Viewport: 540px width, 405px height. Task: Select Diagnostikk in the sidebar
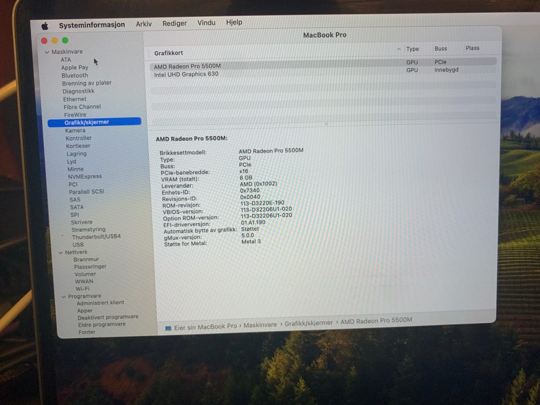[x=79, y=91]
